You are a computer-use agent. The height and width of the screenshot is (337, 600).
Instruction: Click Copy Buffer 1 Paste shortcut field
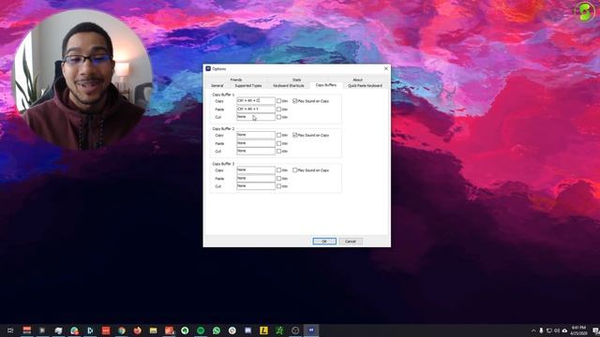click(x=256, y=110)
